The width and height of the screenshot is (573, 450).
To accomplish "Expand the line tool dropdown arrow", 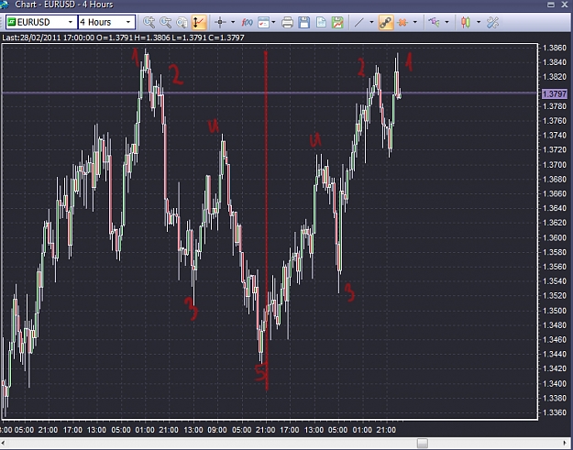I will (x=371, y=22).
